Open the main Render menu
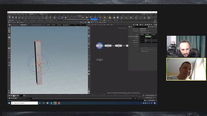207x116 pixels. coord(15,14)
